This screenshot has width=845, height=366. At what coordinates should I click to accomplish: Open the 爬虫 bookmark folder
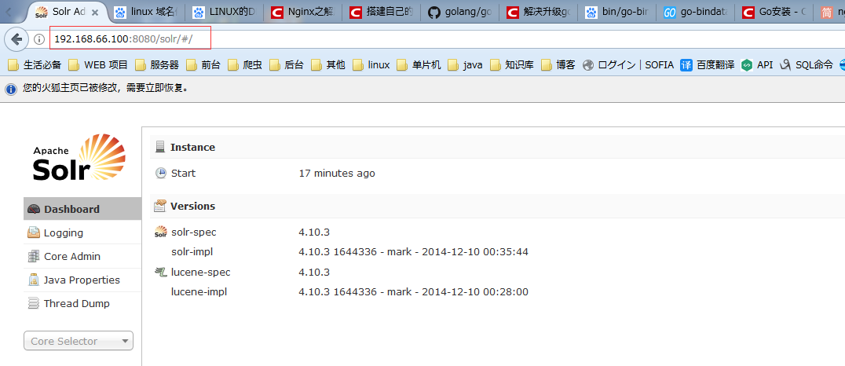(245, 65)
